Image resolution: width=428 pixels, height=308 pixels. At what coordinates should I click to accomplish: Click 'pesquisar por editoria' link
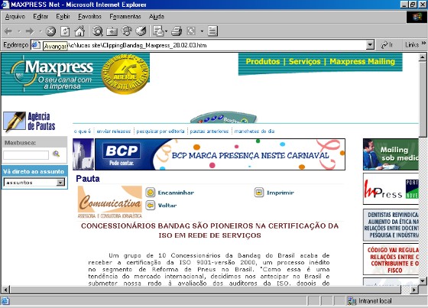click(160, 131)
